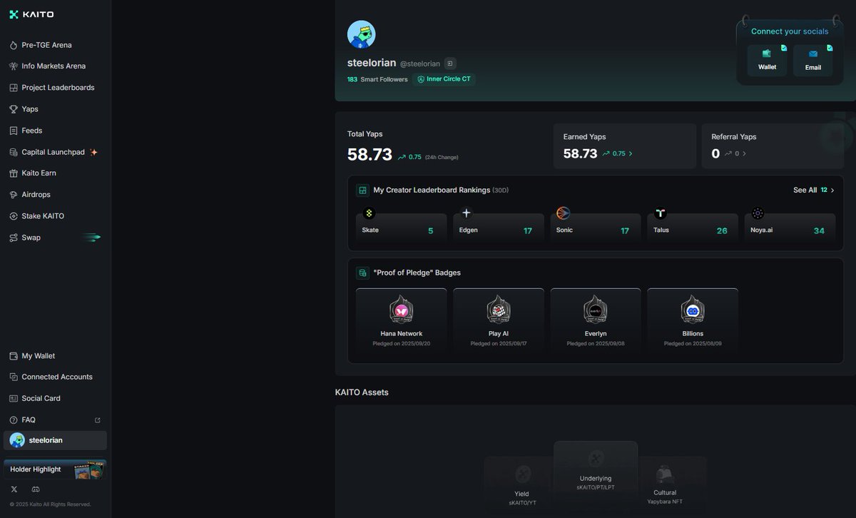
Task: Open Social Card
Action: [41, 398]
